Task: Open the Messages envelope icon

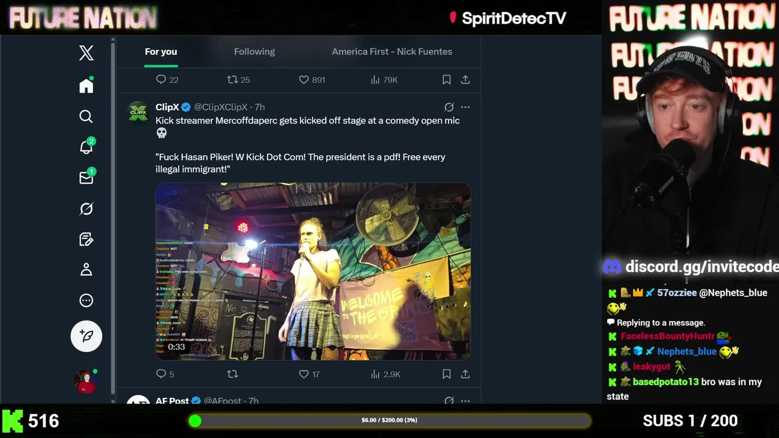Action: coord(86,177)
